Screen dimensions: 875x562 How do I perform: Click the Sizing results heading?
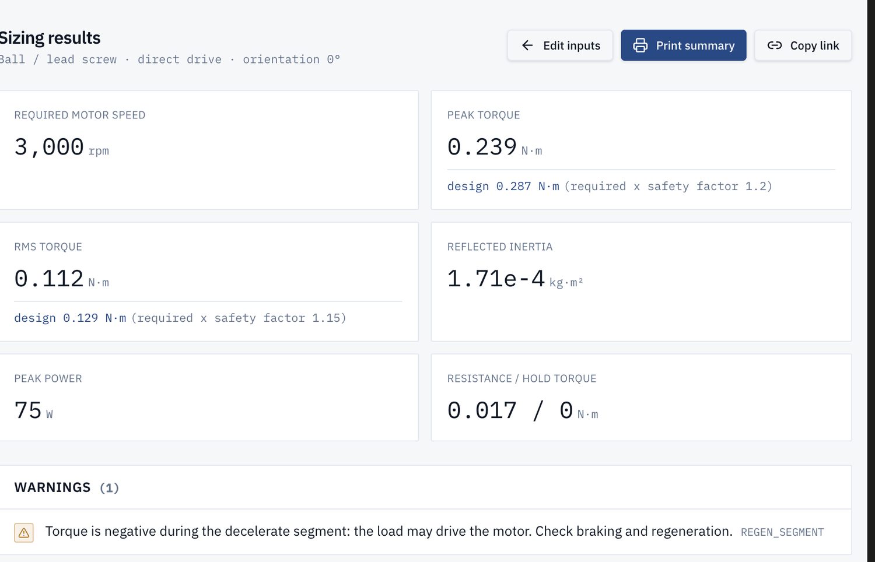tap(50, 38)
